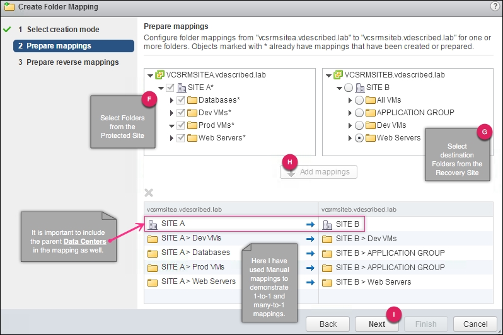Expand the Databases* folder node
This screenshot has width=503, height=335.
(x=171, y=100)
